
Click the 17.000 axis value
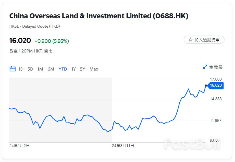click(216, 79)
